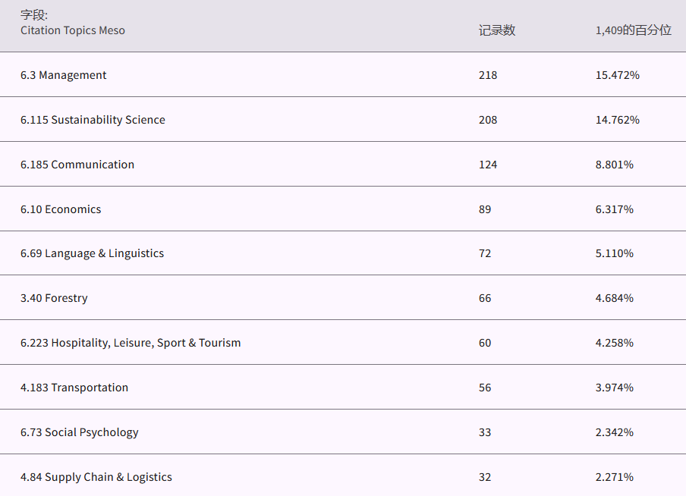
Task: Select the 6.3 Management row label
Action: [x=64, y=75]
